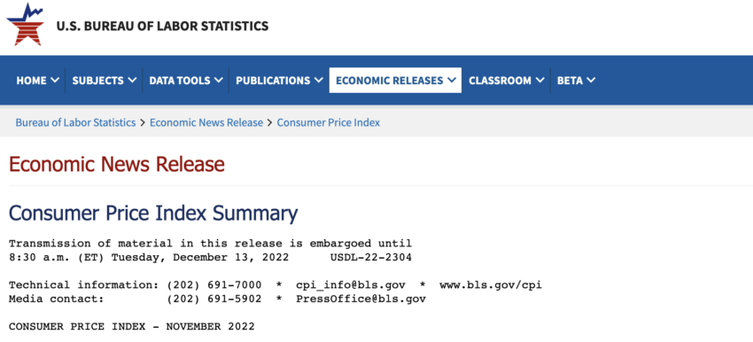
Task: Select the ECONOMIC RELEASES tab
Action: [395, 81]
